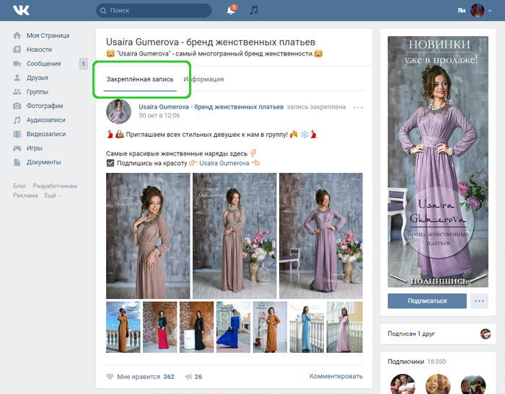Open the music note player icon
This screenshot has height=394, width=505.
coord(254,10)
